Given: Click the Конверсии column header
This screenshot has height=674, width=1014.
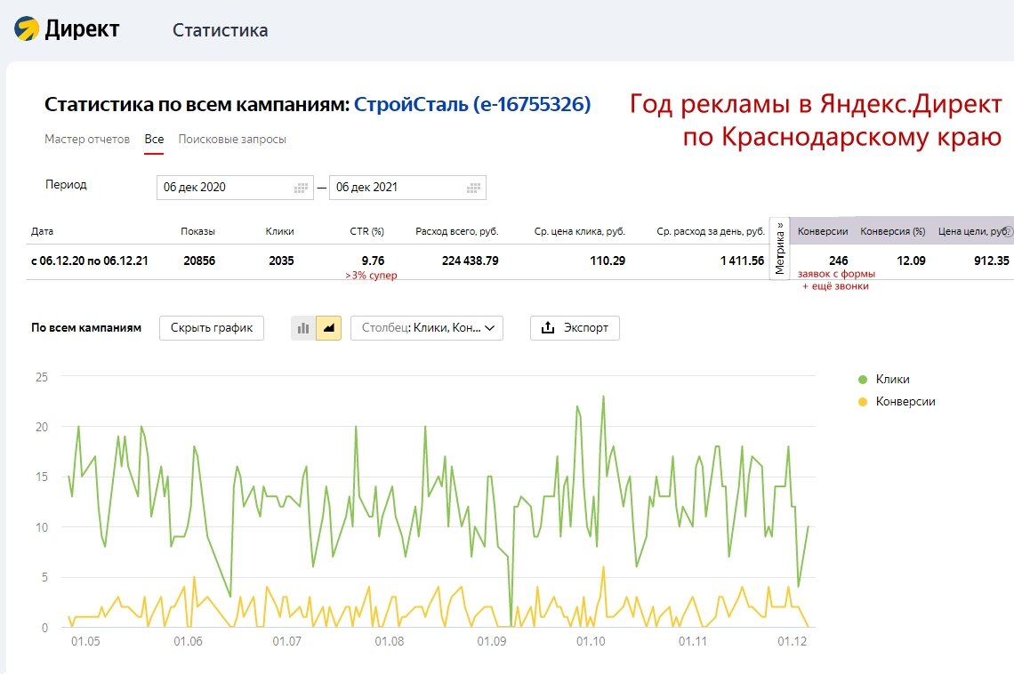Looking at the screenshot, I should [x=823, y=231].
